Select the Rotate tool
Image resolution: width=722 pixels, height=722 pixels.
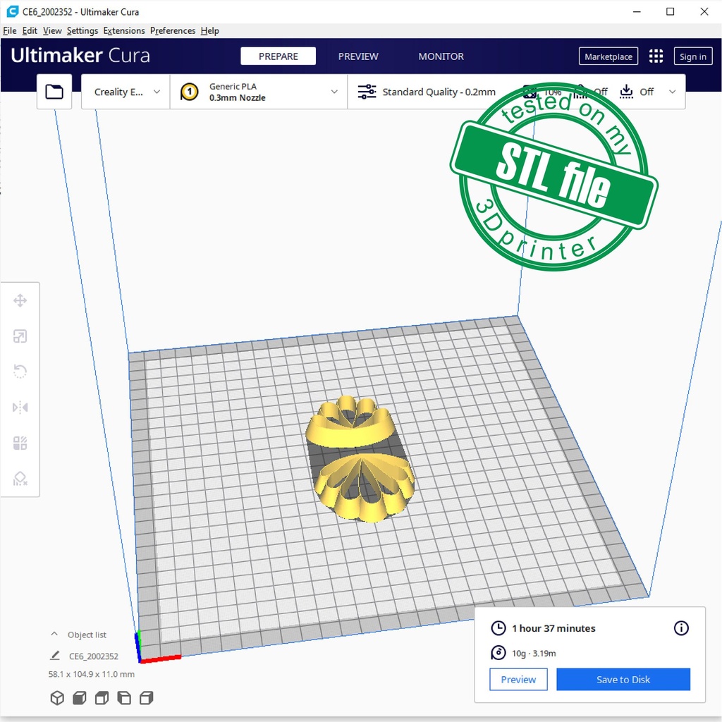click(x=20, y=372)
